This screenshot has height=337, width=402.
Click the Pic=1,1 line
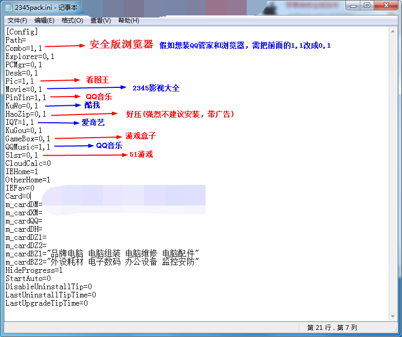(x=20, y=81)
